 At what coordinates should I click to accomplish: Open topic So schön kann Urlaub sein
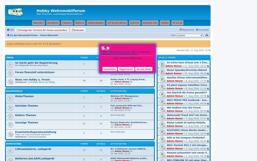[x=188, y=63]
